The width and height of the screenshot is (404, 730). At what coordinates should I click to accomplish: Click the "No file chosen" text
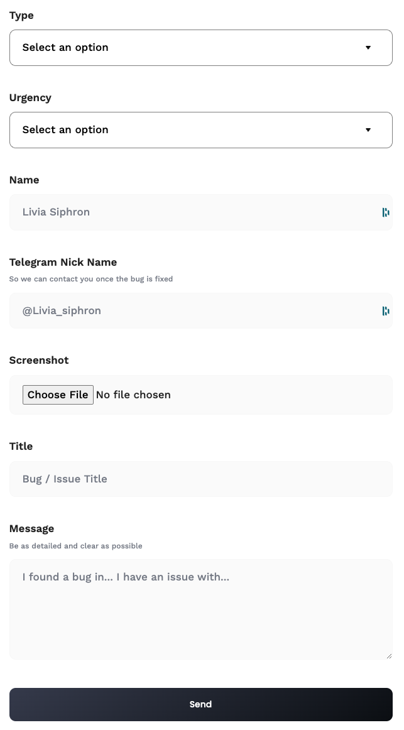(x=133, y=395)
